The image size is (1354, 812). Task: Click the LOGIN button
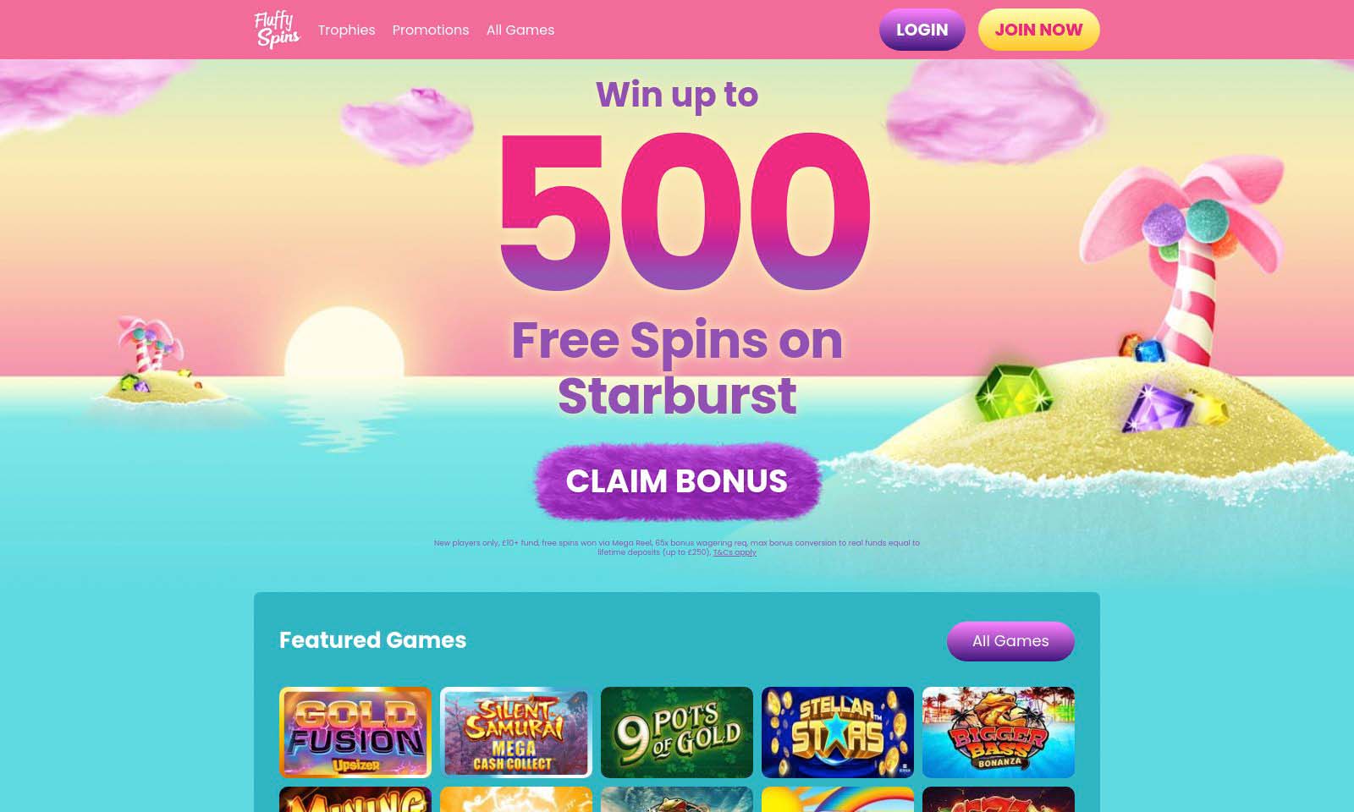tap(922, 30)
